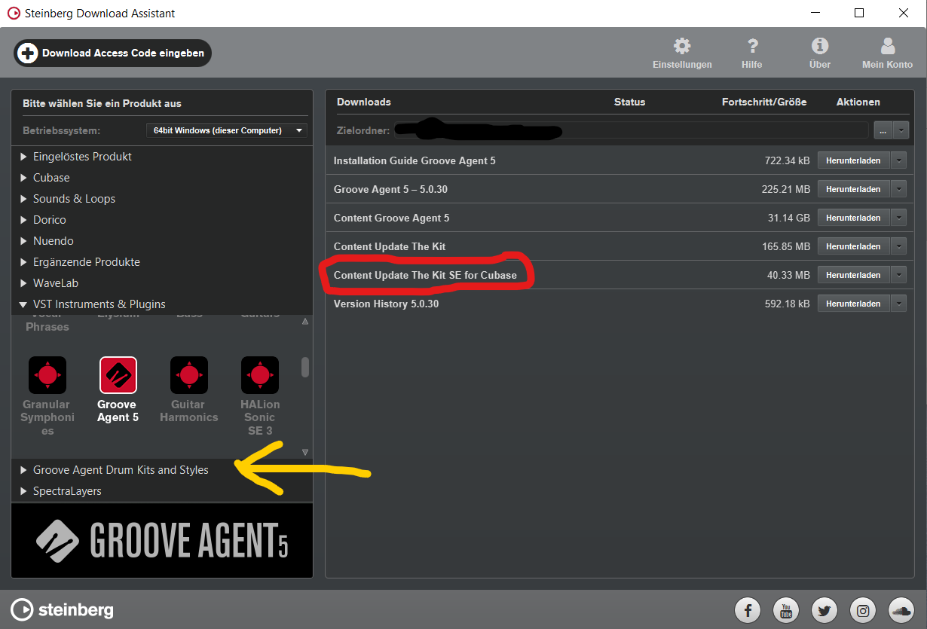Open Steinberg YouTube channel icon
The width and height of the screenshot is (927, 629).
tap(786, 609)
